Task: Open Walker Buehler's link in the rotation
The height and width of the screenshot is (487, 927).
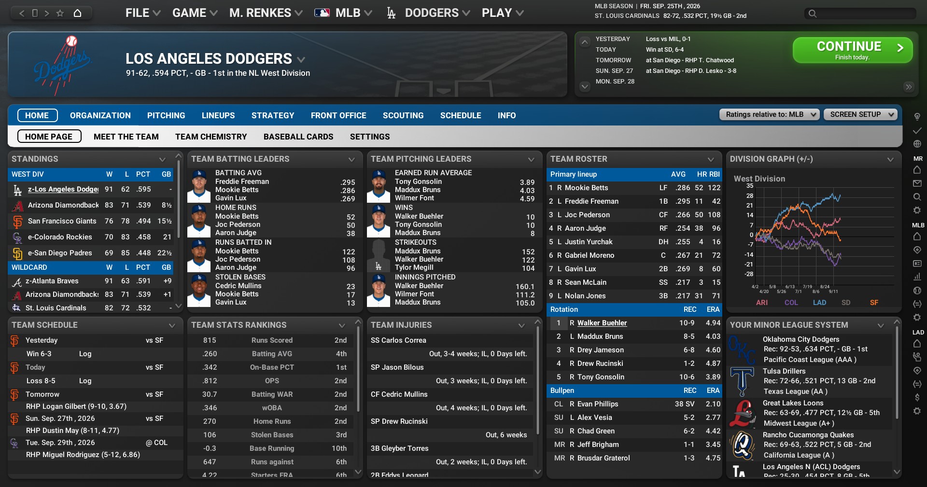Action: tap(602, 323)
